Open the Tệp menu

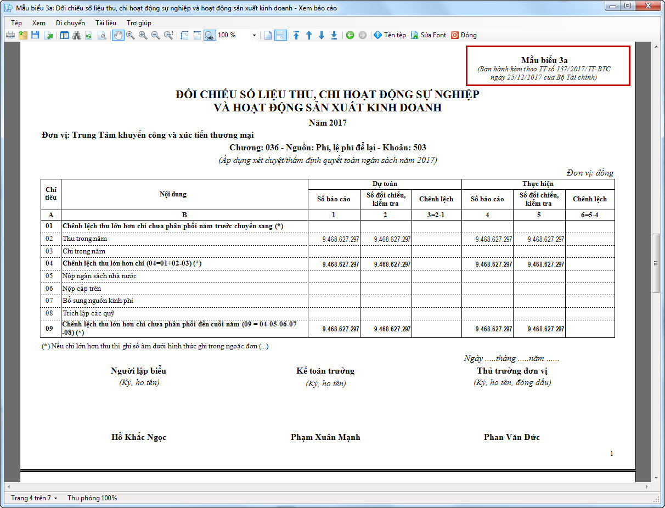[16, 23]
